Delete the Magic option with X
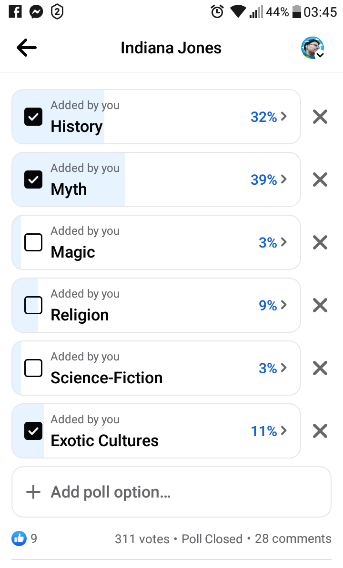The image size is (343, 568). 320,242
